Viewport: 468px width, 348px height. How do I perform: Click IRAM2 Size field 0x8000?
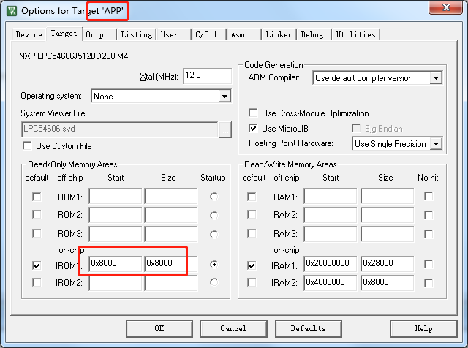pos(387,283)
